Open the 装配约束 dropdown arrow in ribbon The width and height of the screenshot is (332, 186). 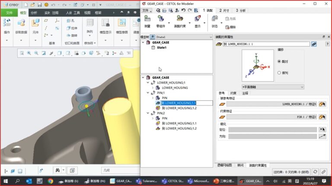click(189, 23)
